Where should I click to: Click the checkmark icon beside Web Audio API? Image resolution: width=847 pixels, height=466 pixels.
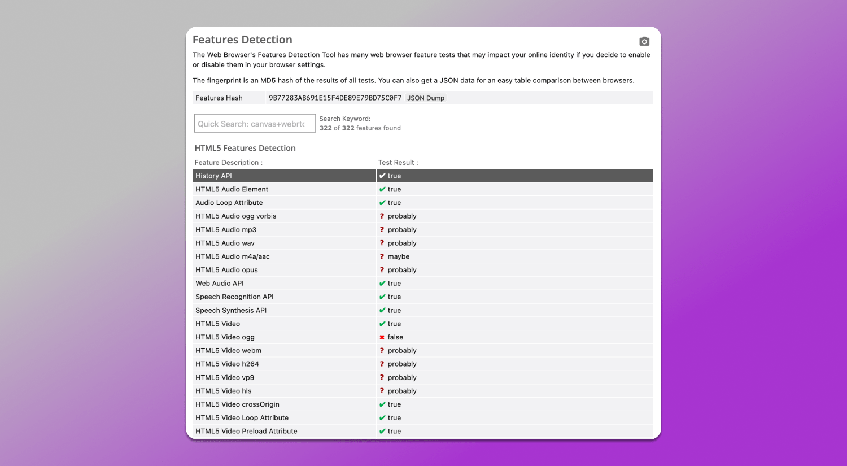click(383, 283)
